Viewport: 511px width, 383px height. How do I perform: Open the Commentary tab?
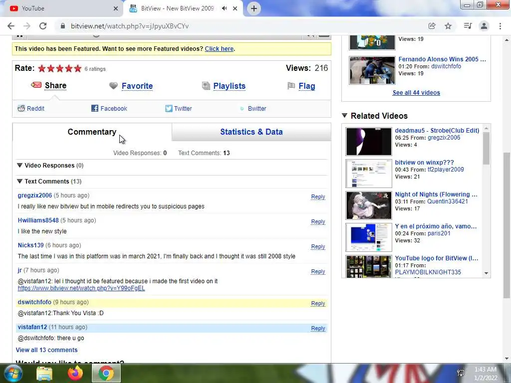(x=92, y=132)
